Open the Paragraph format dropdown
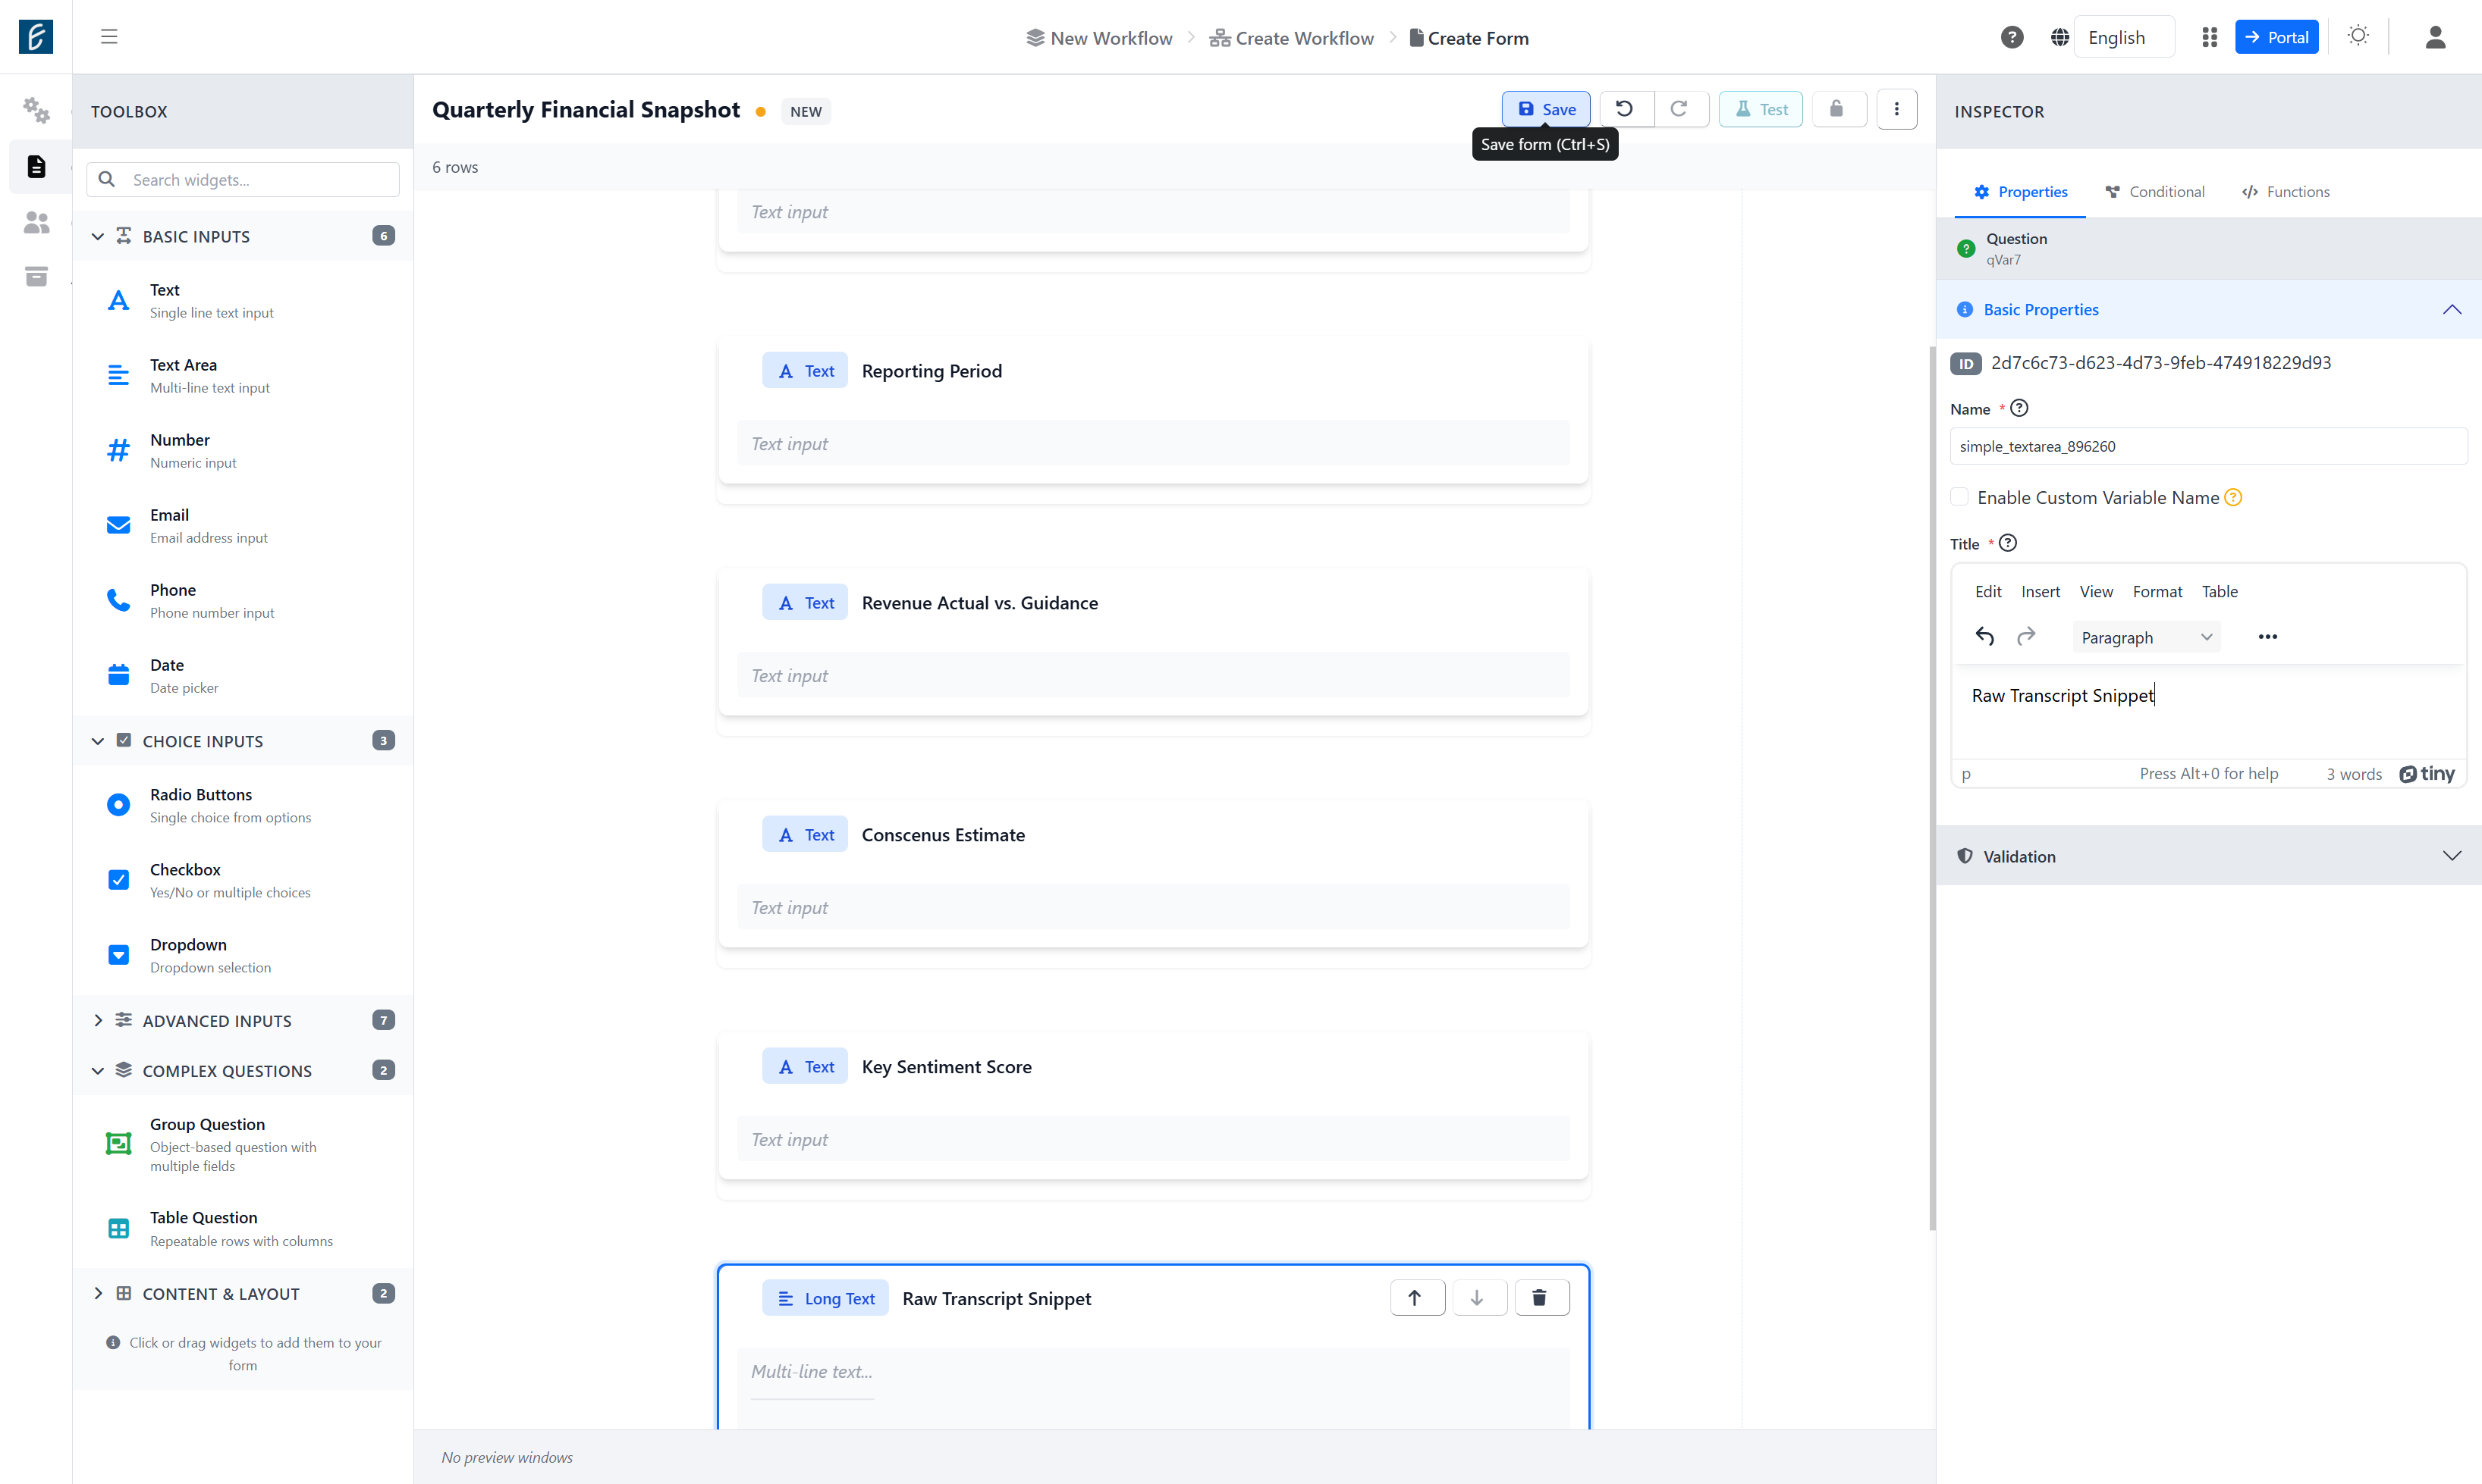Screen dimensions: 2482x1484 [x=2146, y=637]
